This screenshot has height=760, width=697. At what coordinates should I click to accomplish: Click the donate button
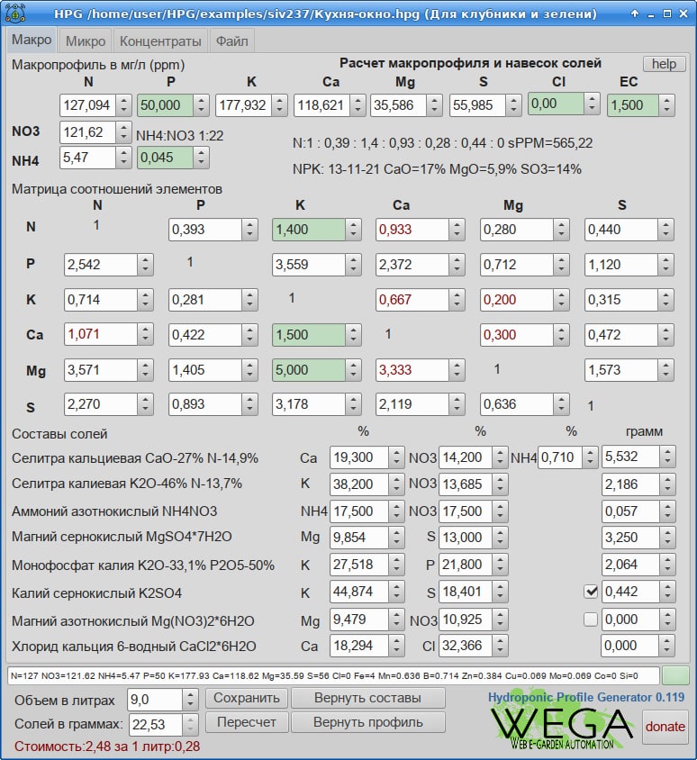(665, 727)
